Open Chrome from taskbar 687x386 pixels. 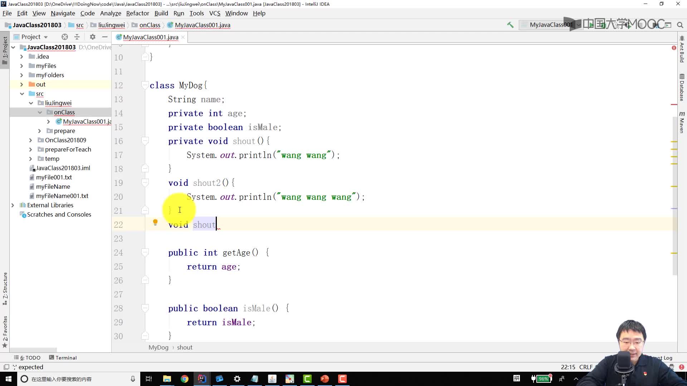point(184,379)
